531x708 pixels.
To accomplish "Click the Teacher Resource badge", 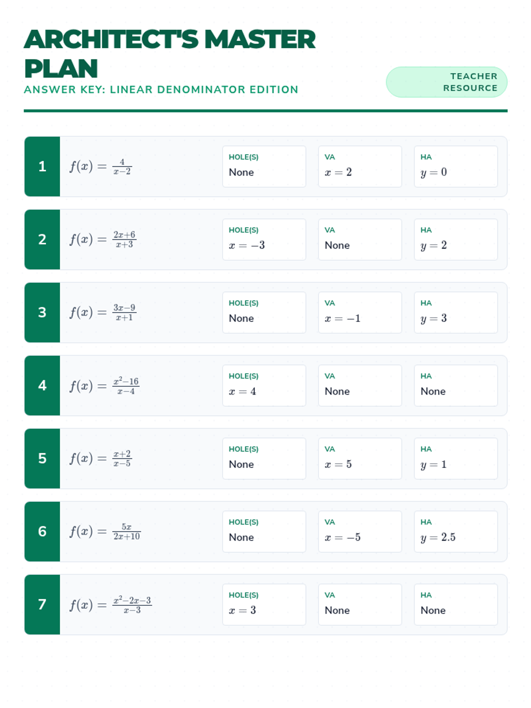I will click(446, 82).
